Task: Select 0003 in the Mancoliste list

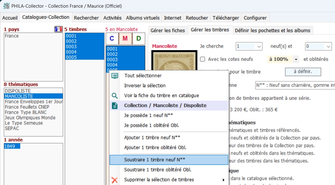Action: pos(125,59)
